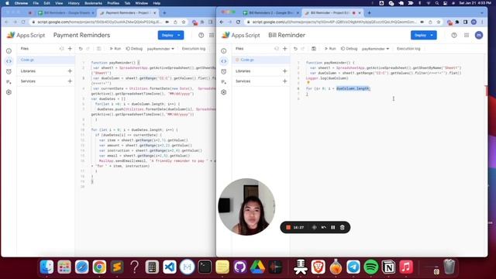Open Spotify from the Dock
496x279 pixels.
(x=371, y=267)
